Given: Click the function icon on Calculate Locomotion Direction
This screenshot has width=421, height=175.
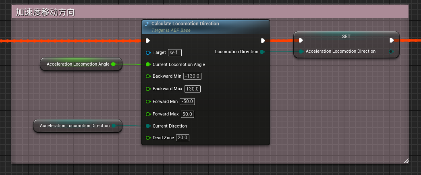Looking at the screenshot, I should 147,24.
